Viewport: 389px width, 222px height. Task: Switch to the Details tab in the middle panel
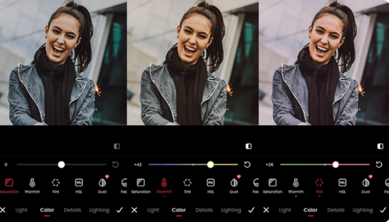click(204, 210)
